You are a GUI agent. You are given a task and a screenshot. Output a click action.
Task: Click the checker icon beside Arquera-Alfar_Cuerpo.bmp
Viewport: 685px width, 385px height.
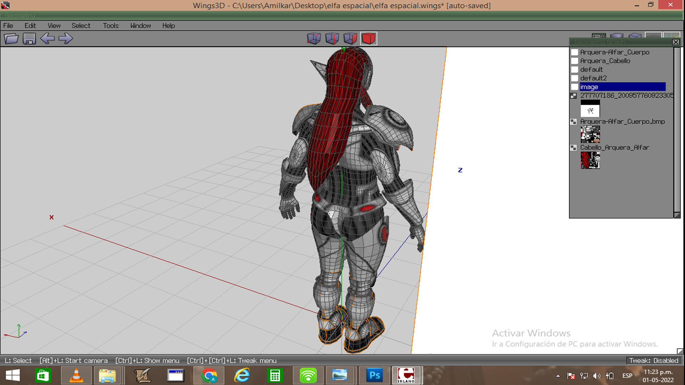(x=573, y=122)
